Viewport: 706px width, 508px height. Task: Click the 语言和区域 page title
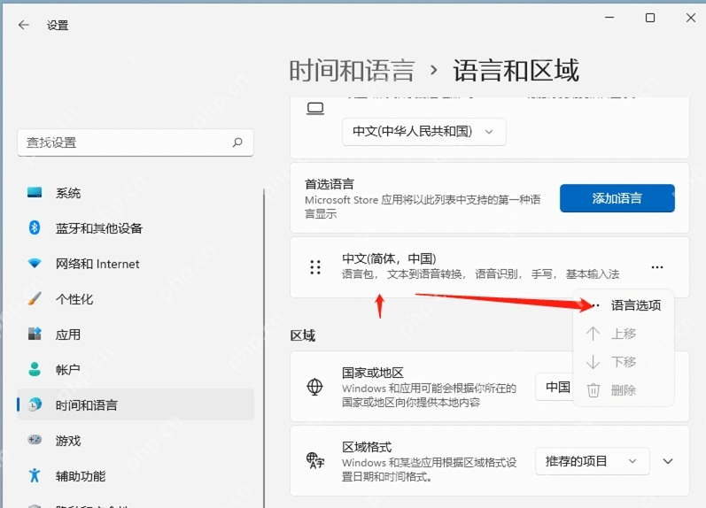tap(516, 71)
